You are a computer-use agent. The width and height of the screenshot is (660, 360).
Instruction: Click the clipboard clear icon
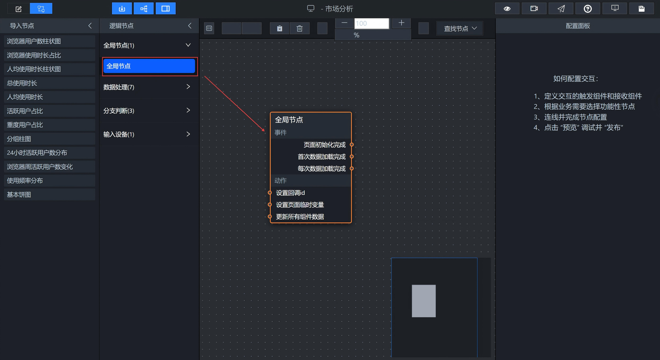279,28
